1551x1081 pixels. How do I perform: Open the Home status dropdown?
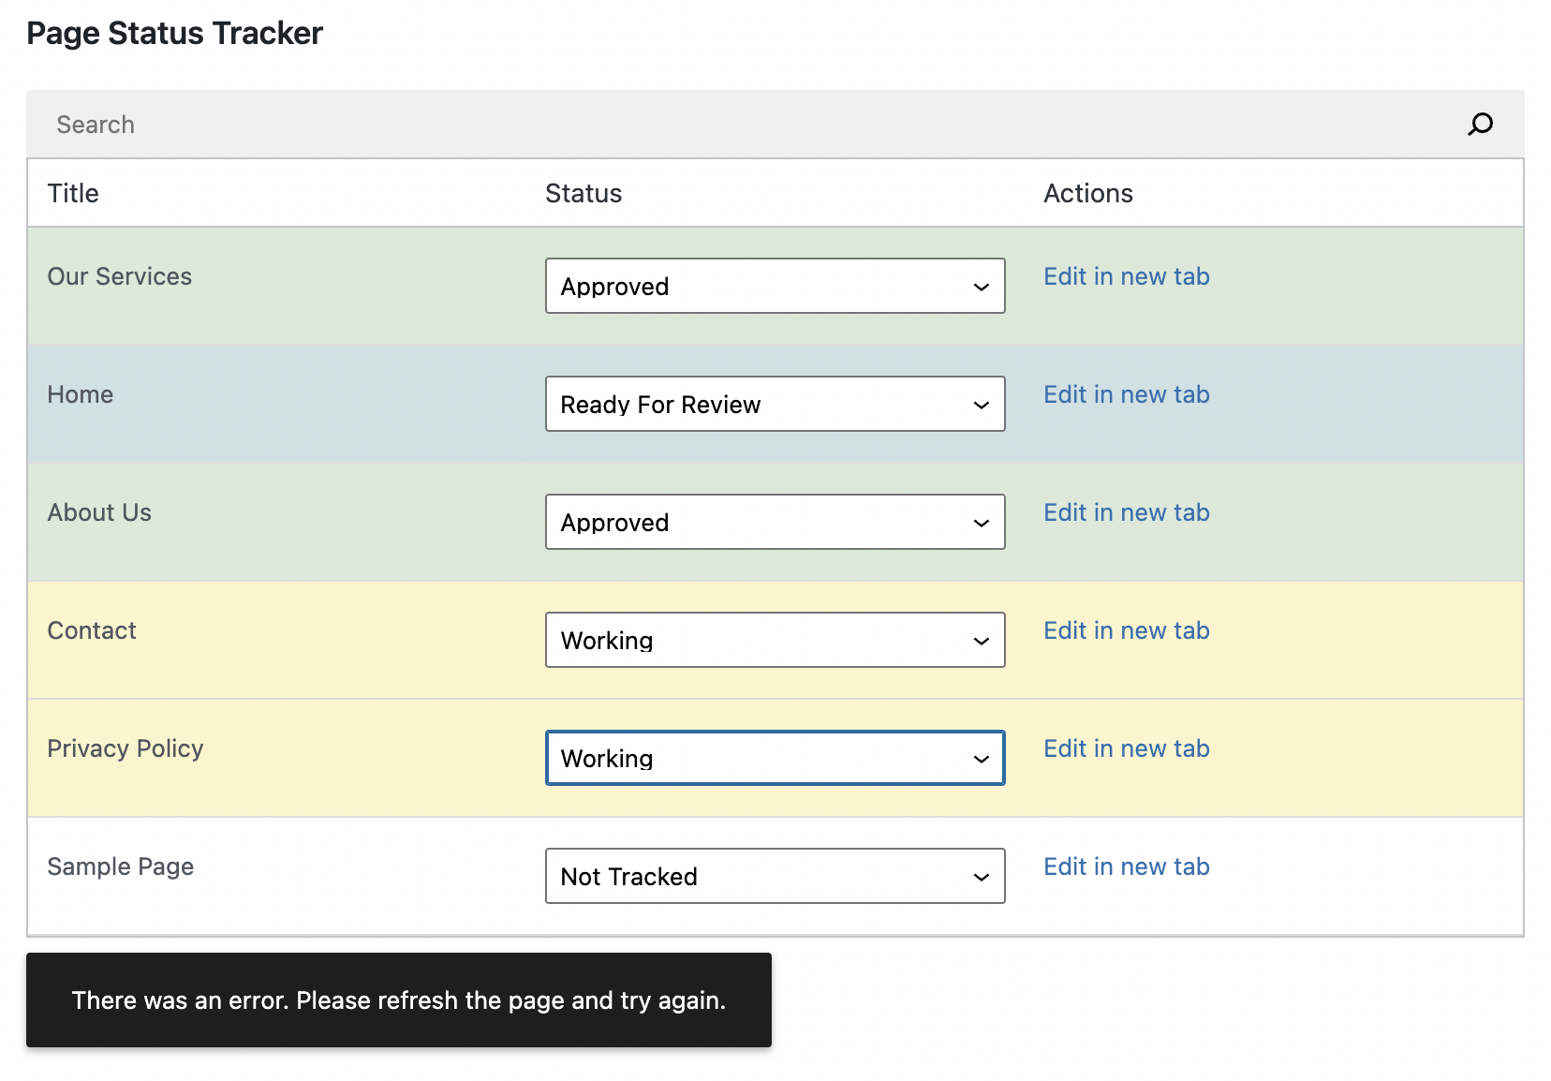pos(775,404)
